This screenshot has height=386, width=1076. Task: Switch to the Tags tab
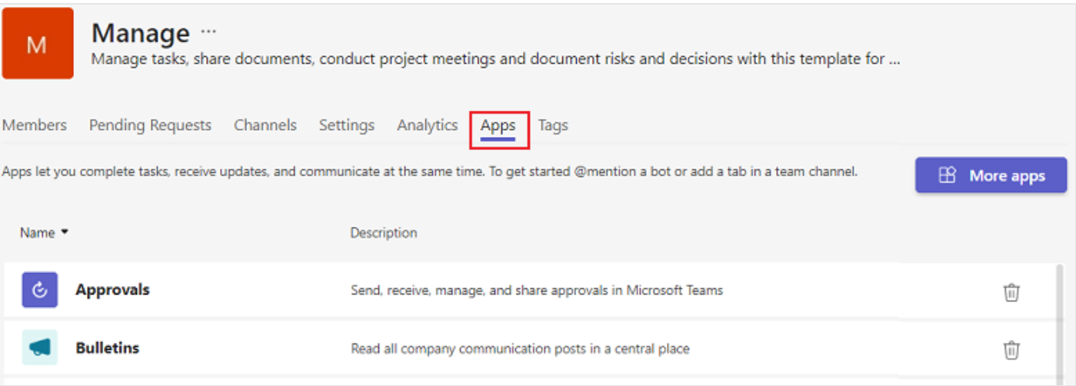pos(553,125)
